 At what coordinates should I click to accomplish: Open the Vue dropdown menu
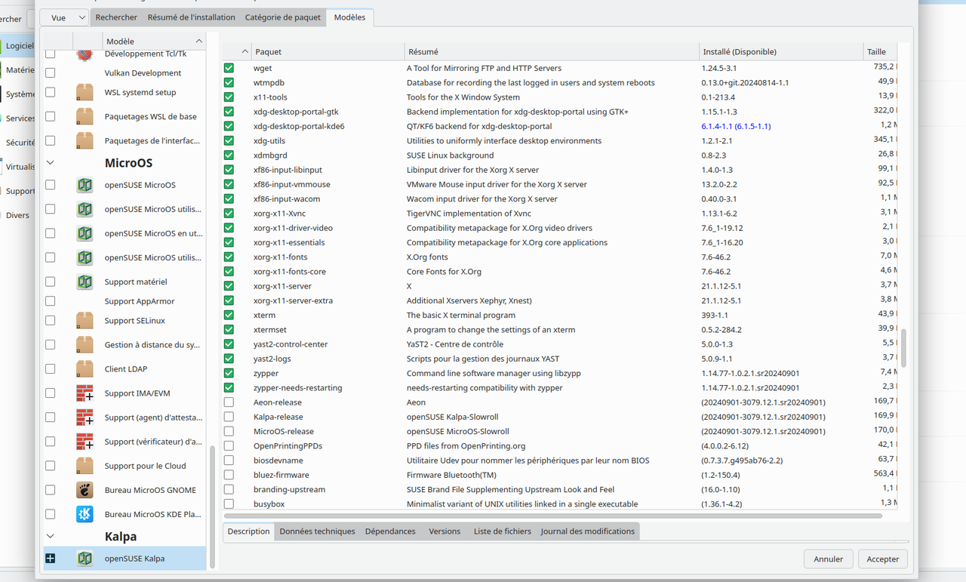pos(63,17)
